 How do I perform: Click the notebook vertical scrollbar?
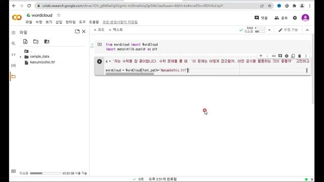tap(313, 69)
